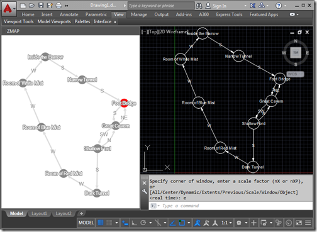Open the Home ribbon tab
Screen dimensions: 317x232
(28, 14)
